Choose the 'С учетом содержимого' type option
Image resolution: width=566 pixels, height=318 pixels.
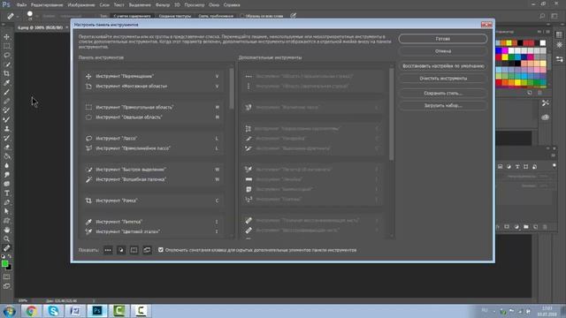[x=132, y=16]
